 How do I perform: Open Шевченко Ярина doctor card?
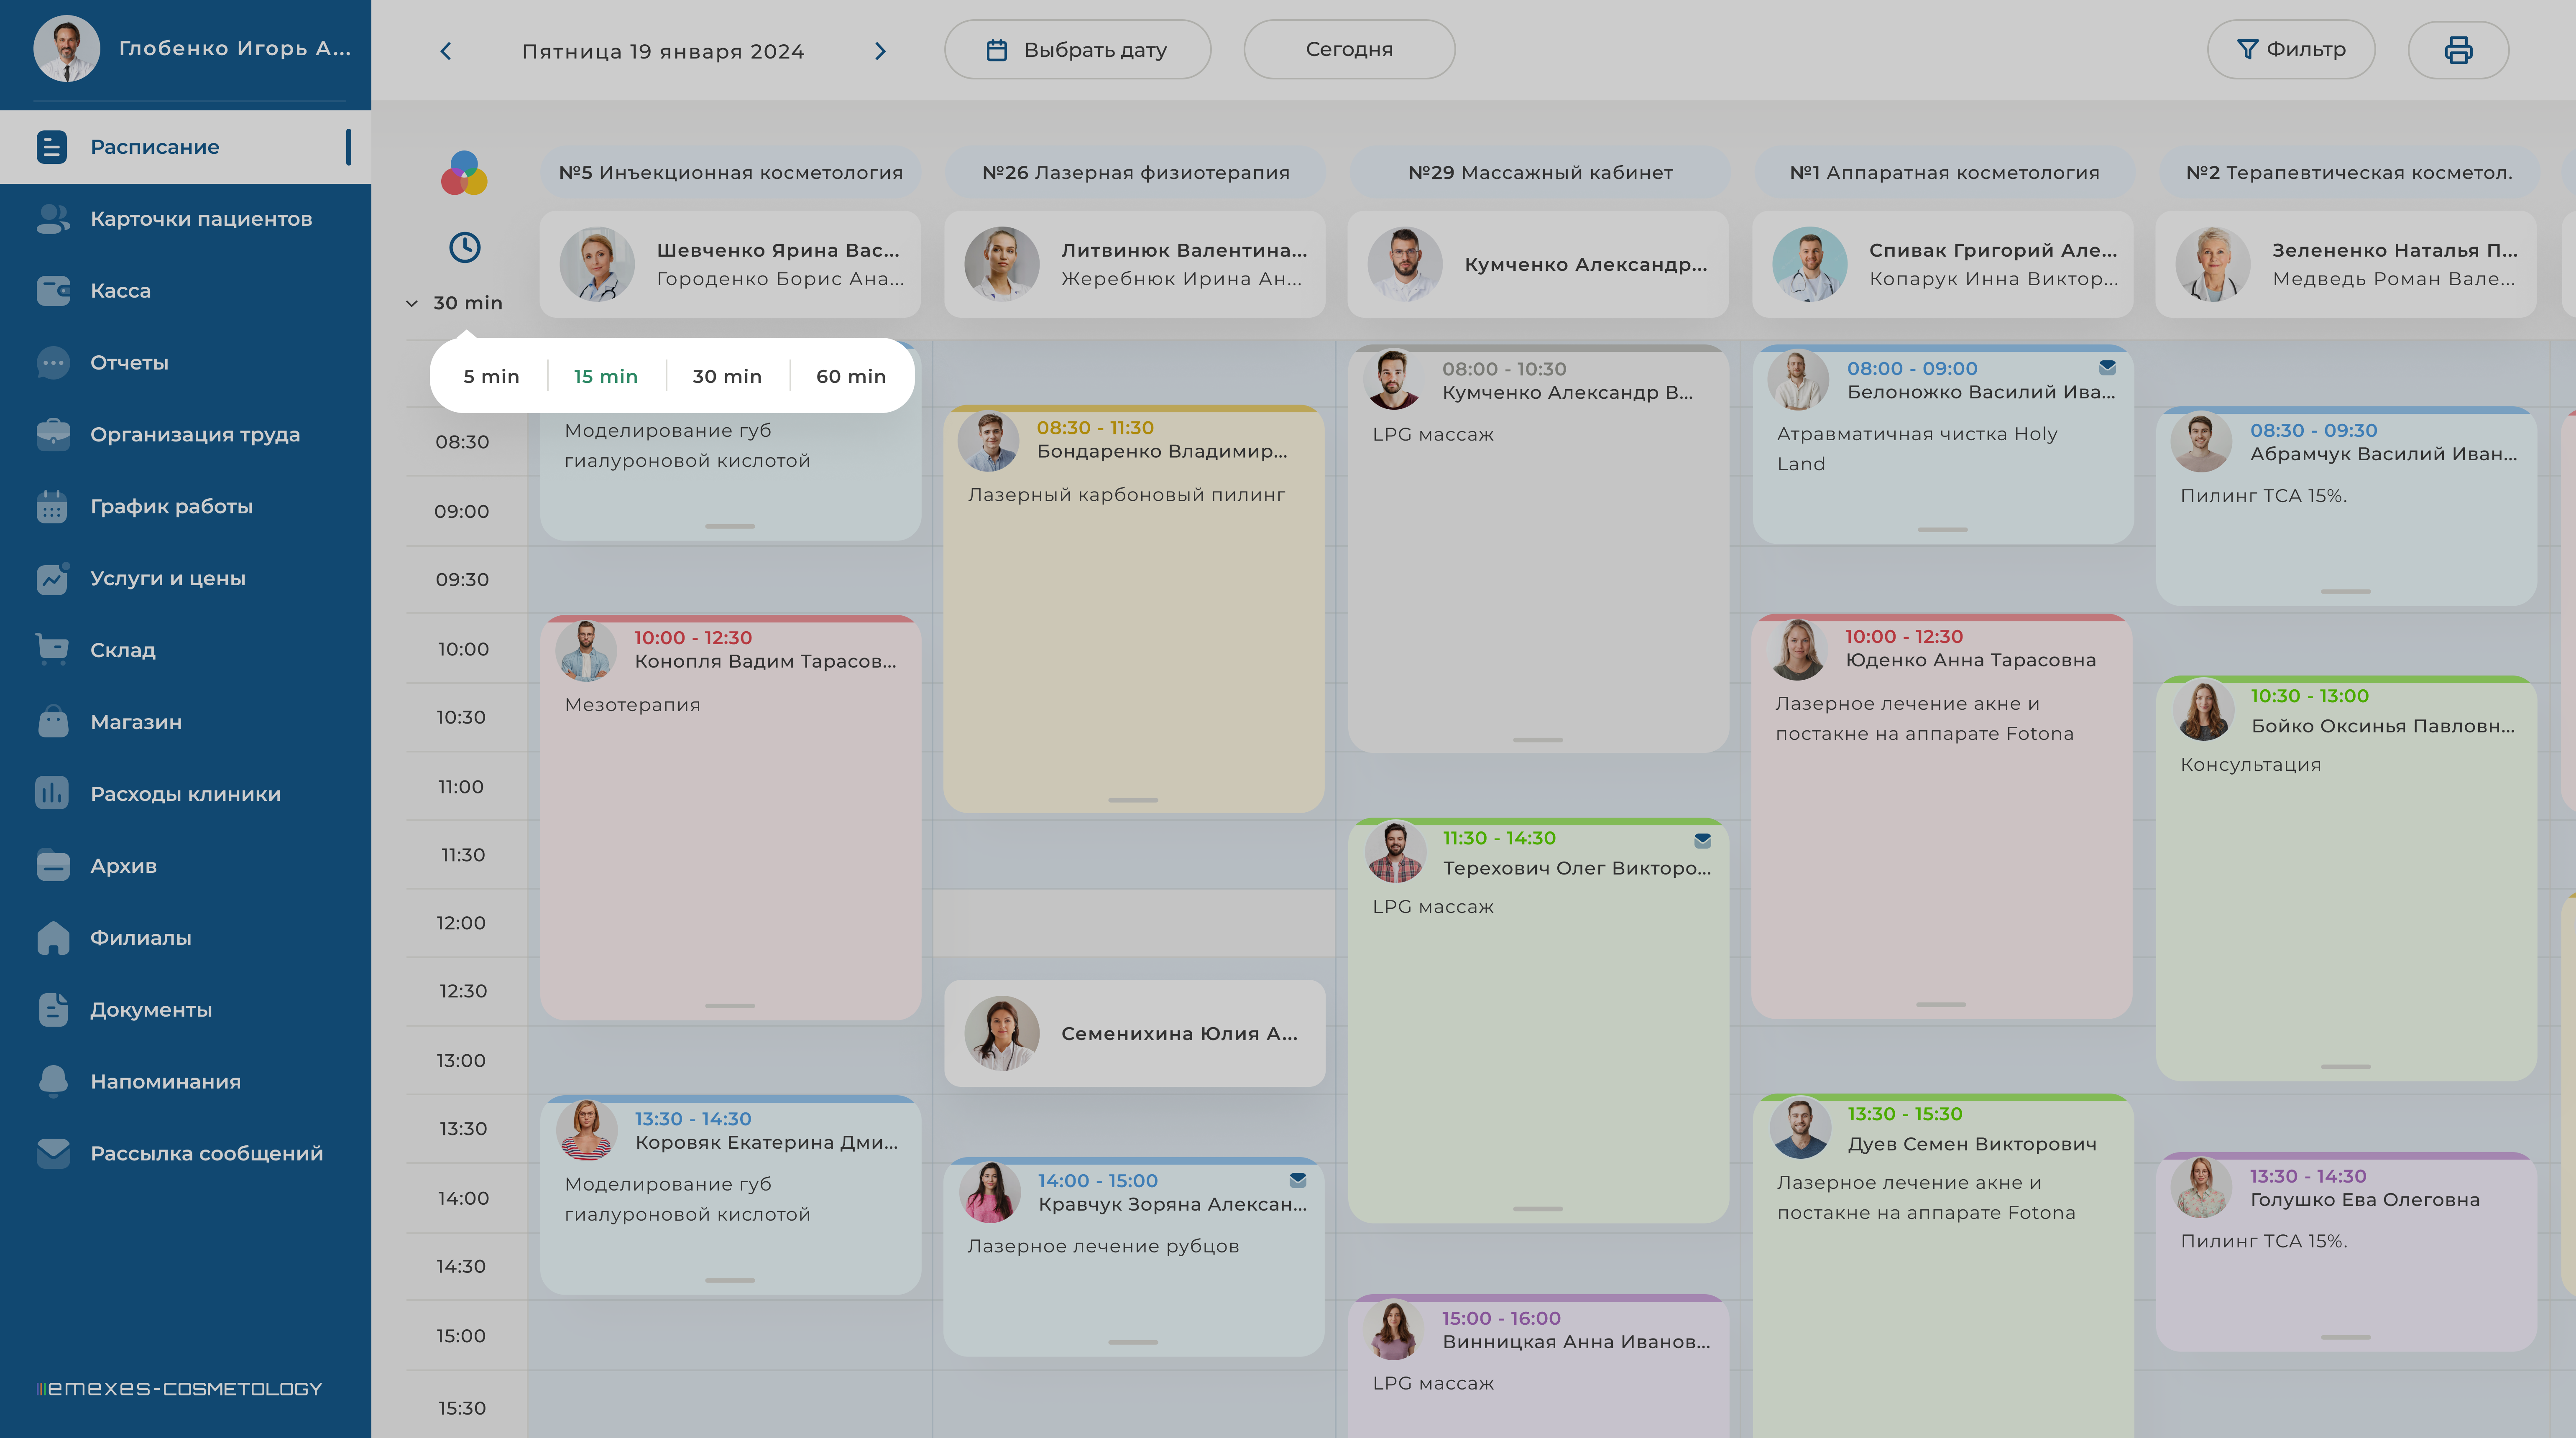730,264
